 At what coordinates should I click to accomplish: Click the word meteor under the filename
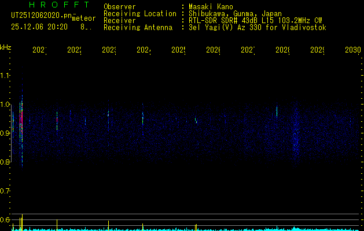pos(84,18)
